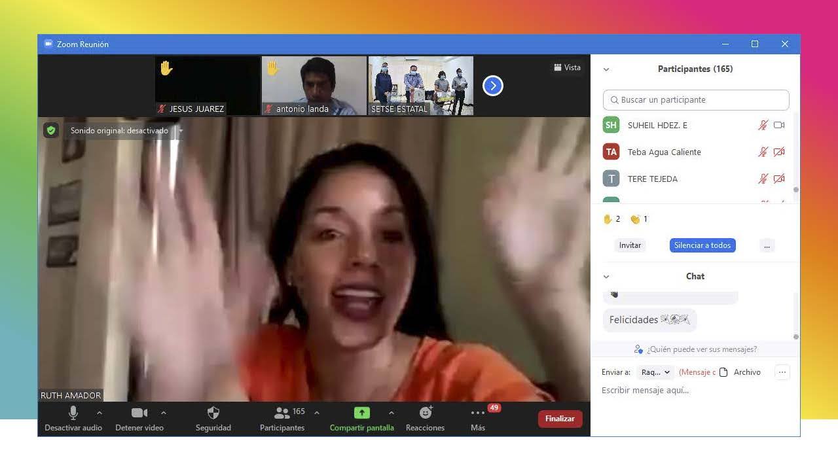The image size is (838, 471).
Task: End the meeting with Finalizar
Action: point(560,419)
